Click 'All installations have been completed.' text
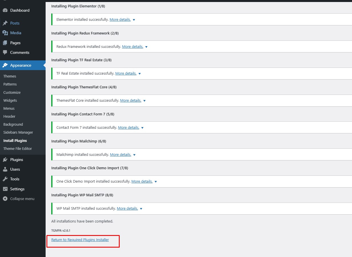The height and width of the screenshot is (257, 352). pyautogui.click(x=82, y=221)
